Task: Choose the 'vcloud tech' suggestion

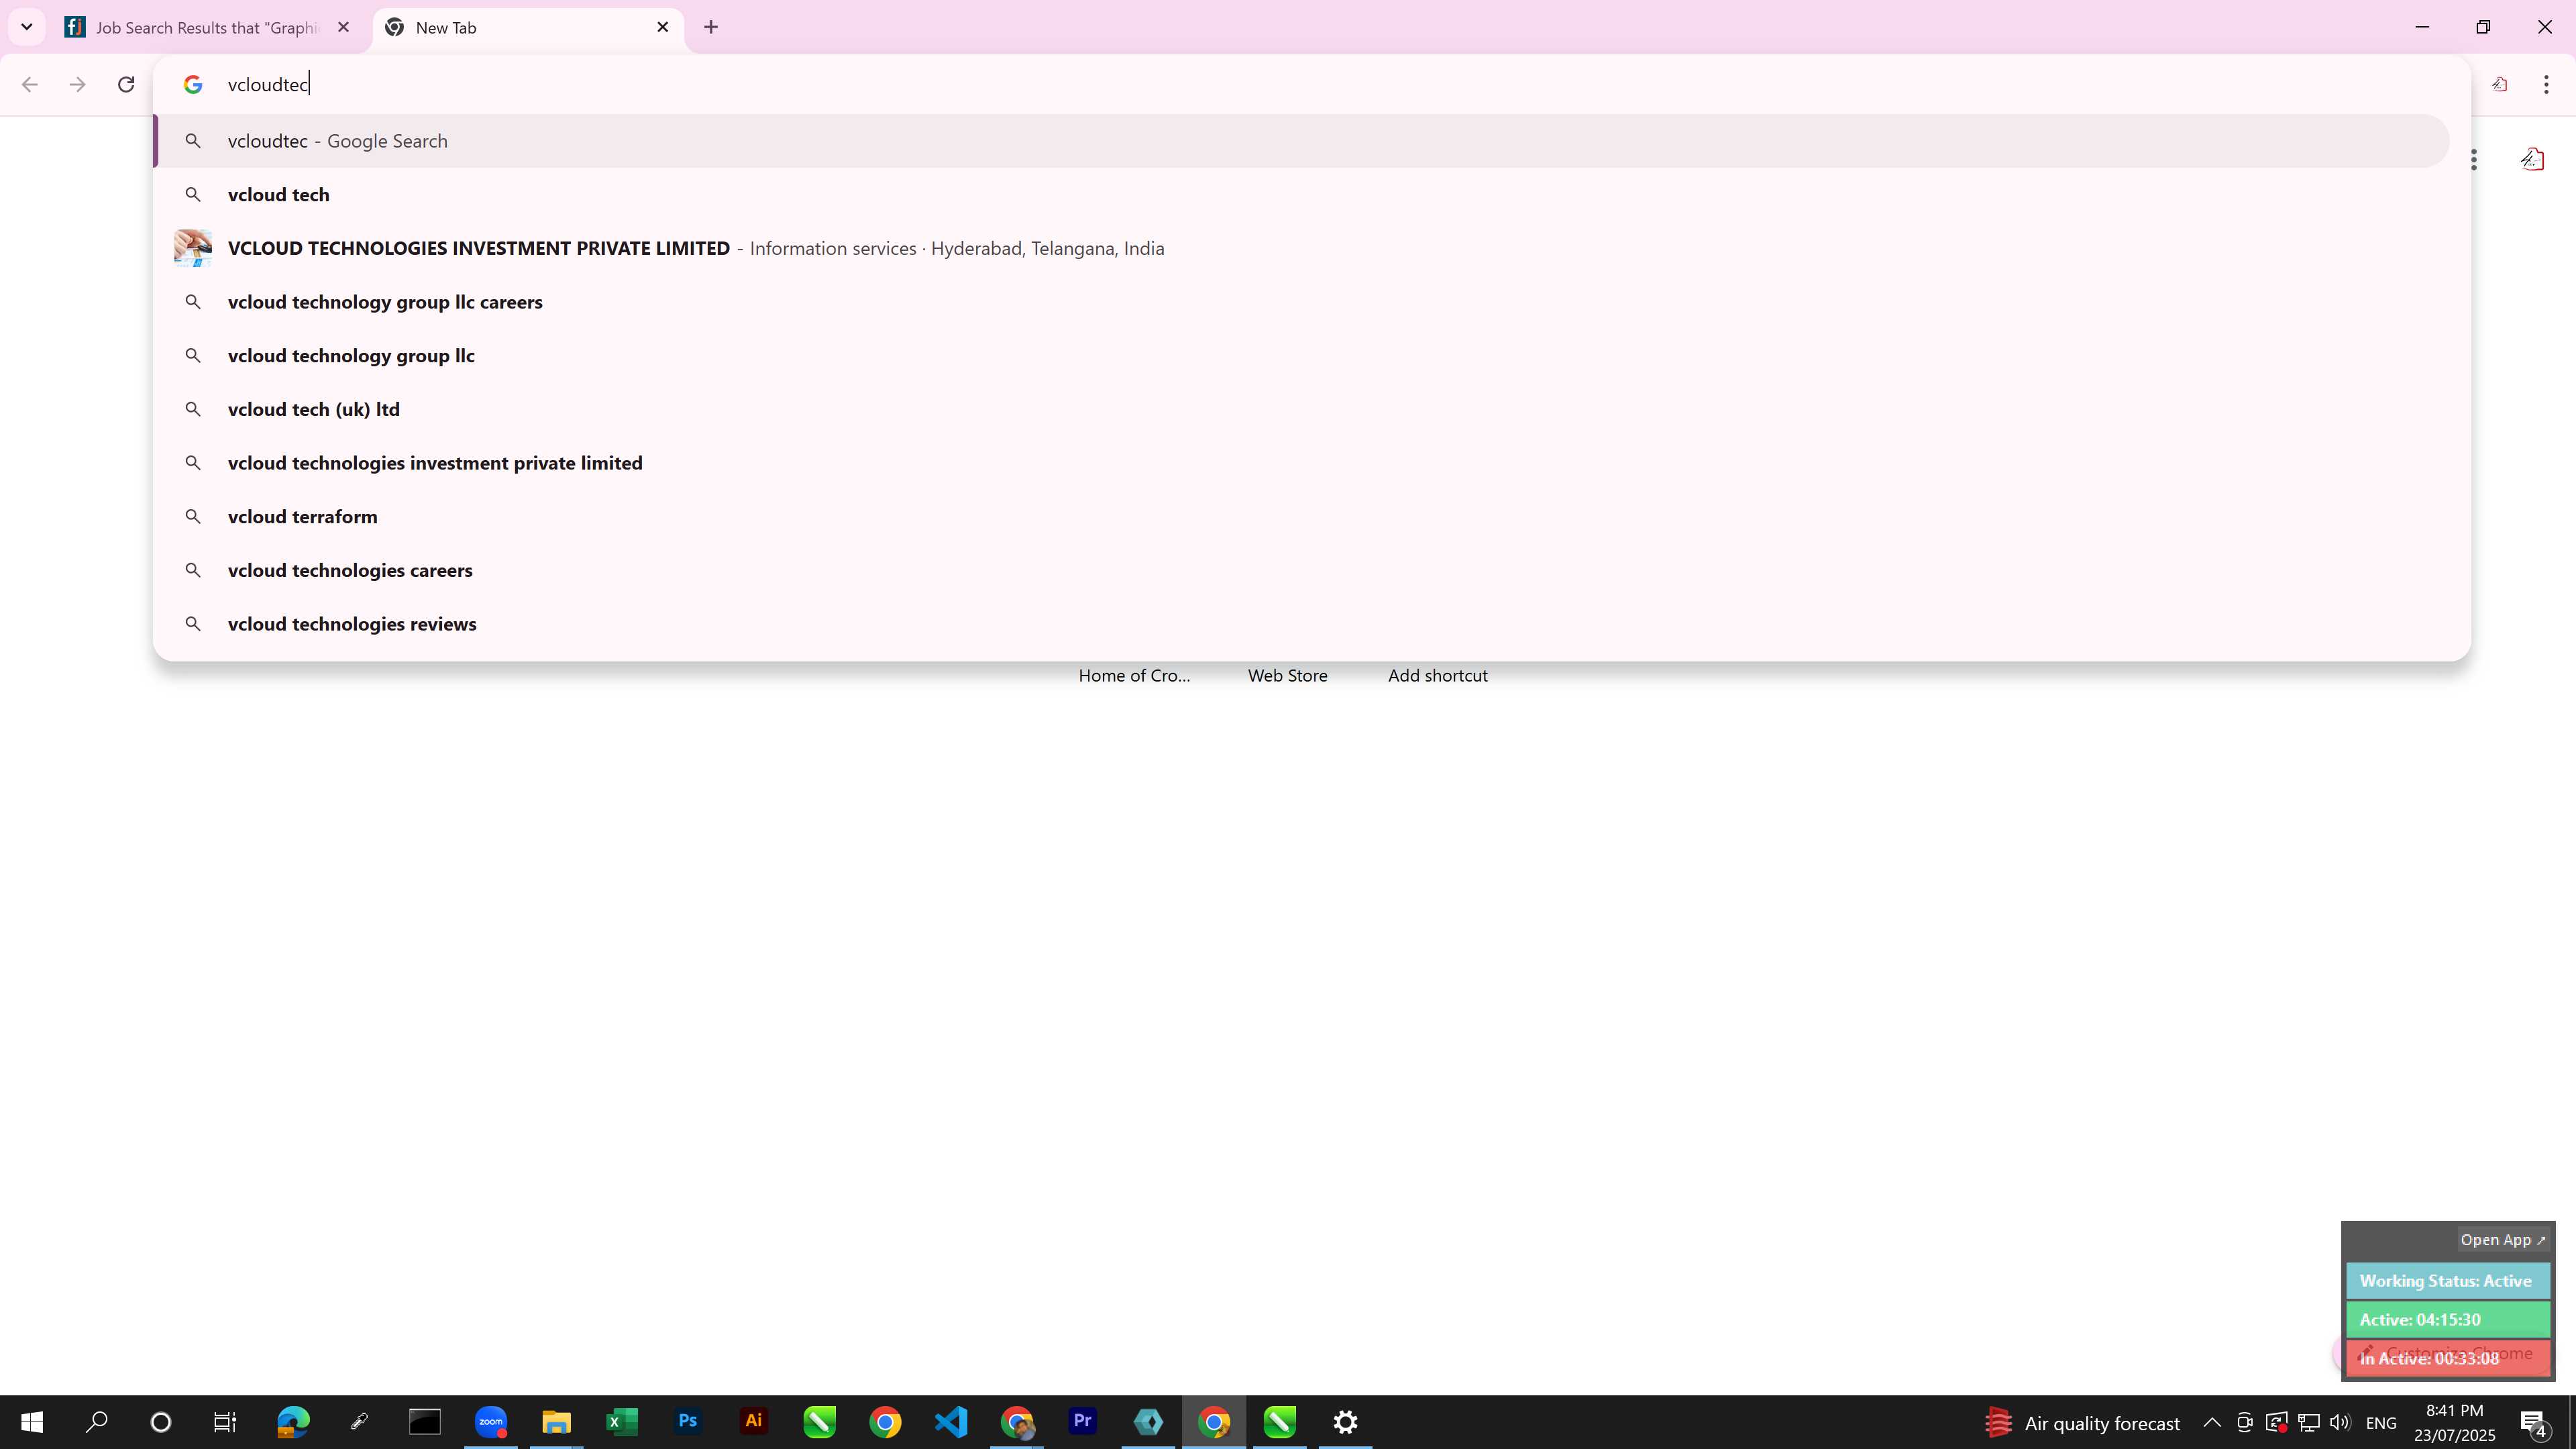Action: click(1301, 194)
